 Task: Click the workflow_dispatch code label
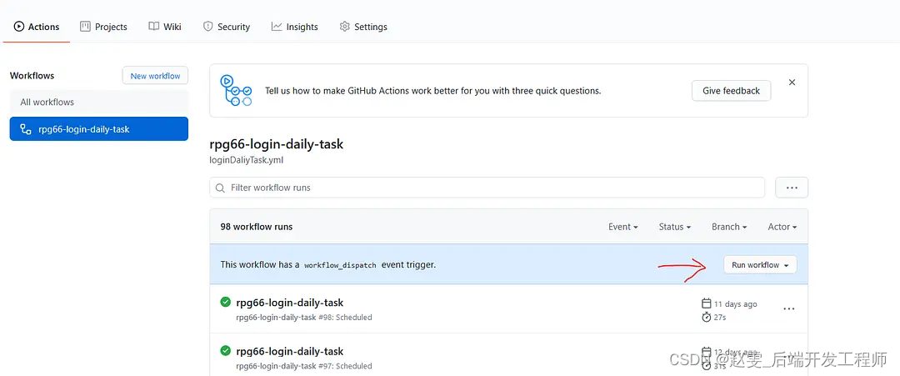tap(340, 265)
